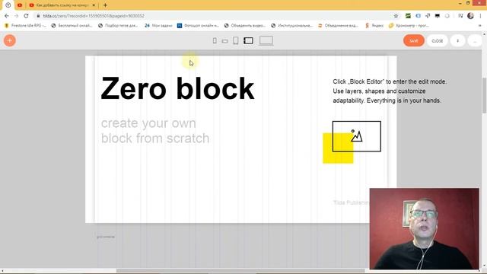Open the 'Мои задачи' bookmark
Screen dimensions: 487x274
[158, 25]
